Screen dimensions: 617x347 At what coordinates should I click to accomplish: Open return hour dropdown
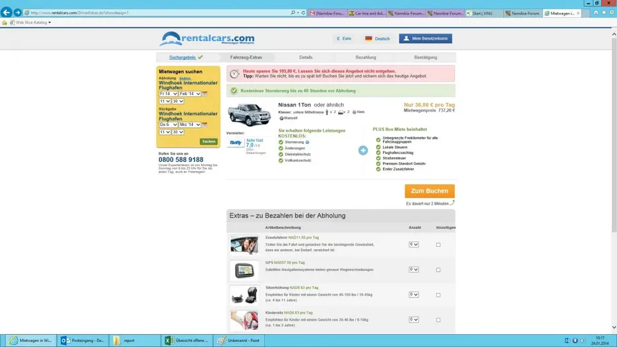165,132
